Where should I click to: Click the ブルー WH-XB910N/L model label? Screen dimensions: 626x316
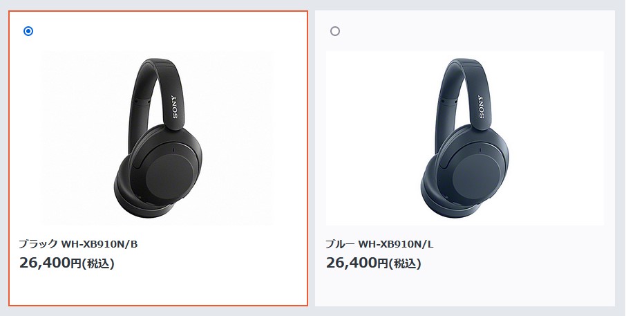coord(379,244)
